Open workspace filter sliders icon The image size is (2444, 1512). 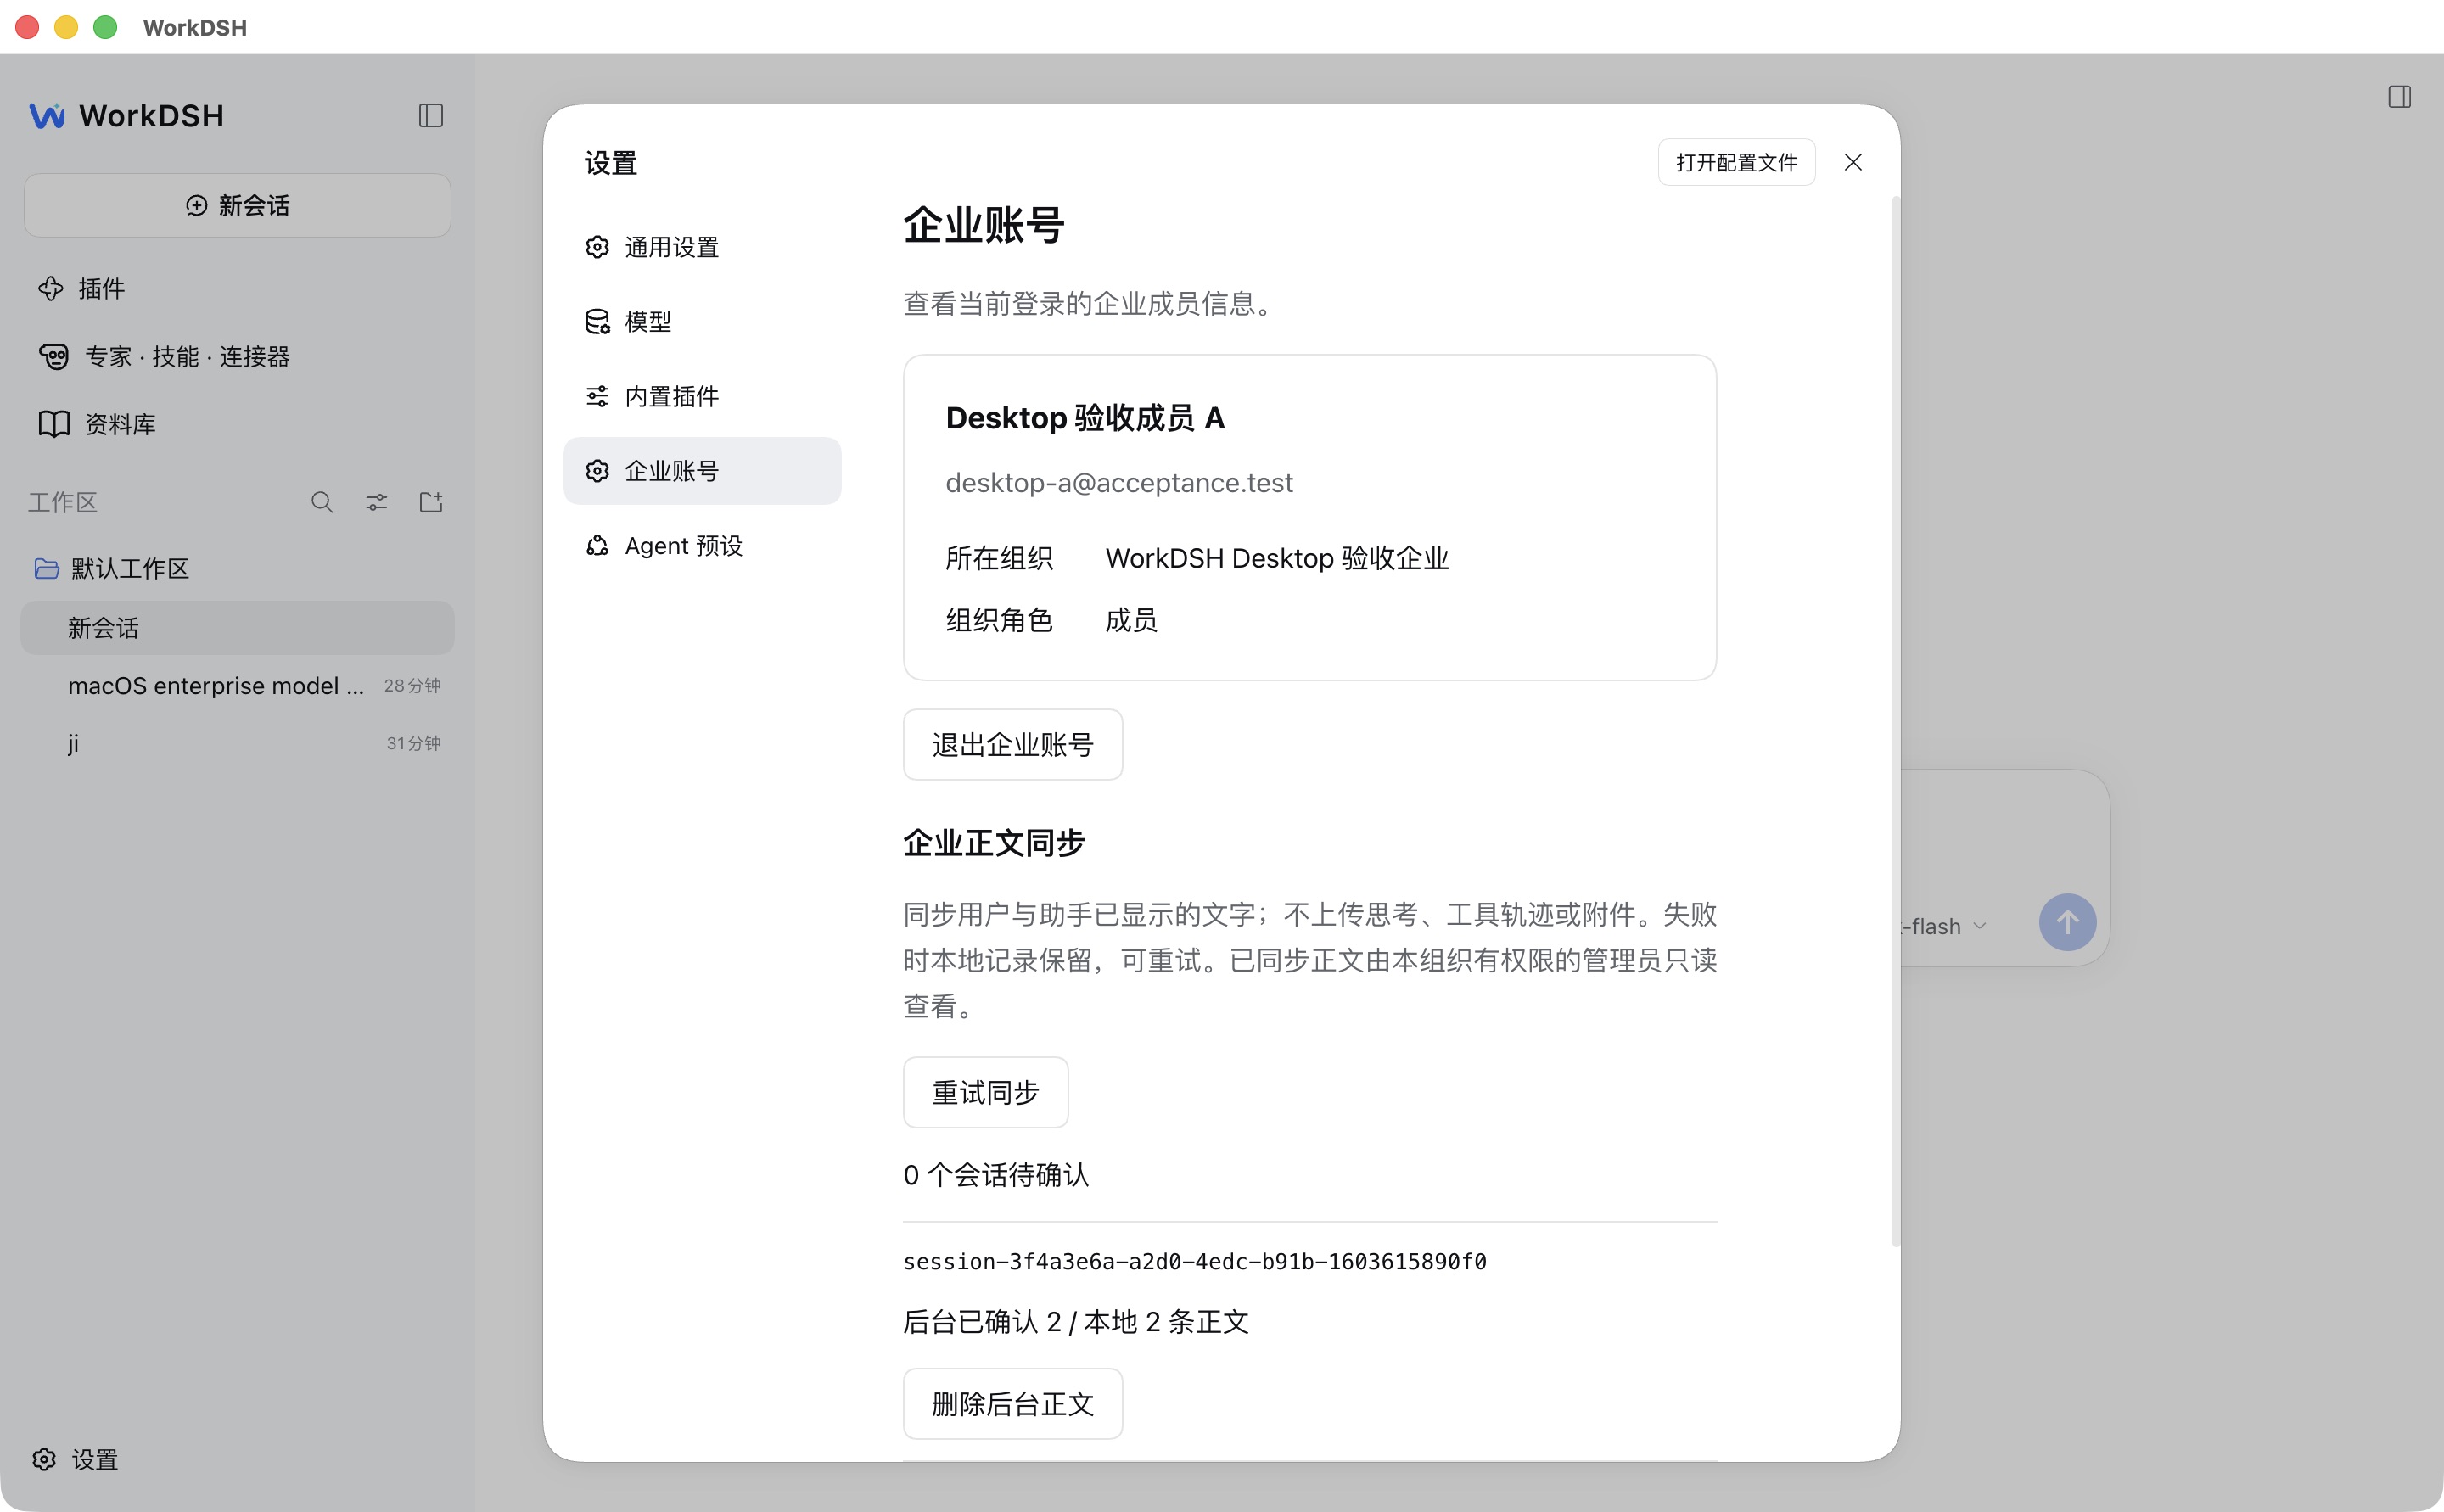tap(376, 502)
